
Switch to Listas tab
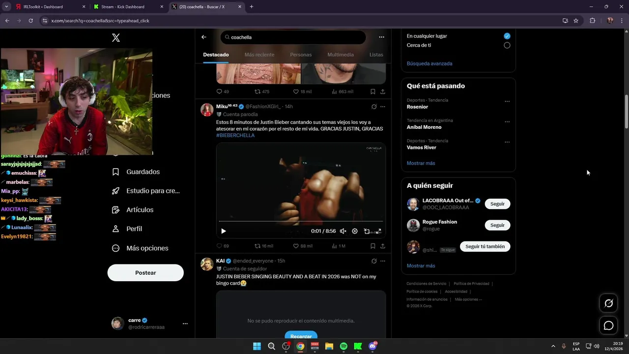[x=376, y=55]
